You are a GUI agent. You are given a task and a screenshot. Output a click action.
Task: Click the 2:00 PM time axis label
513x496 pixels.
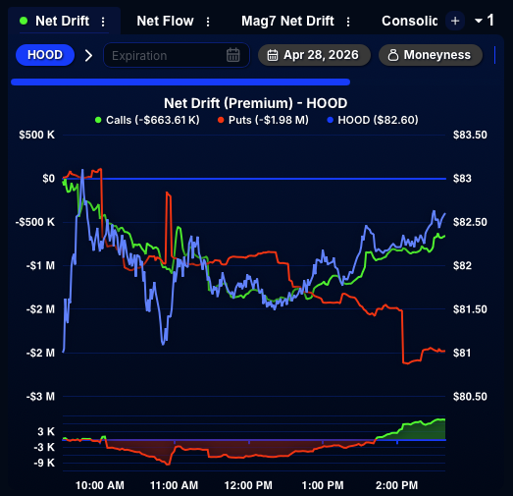[x=397, y=485]
